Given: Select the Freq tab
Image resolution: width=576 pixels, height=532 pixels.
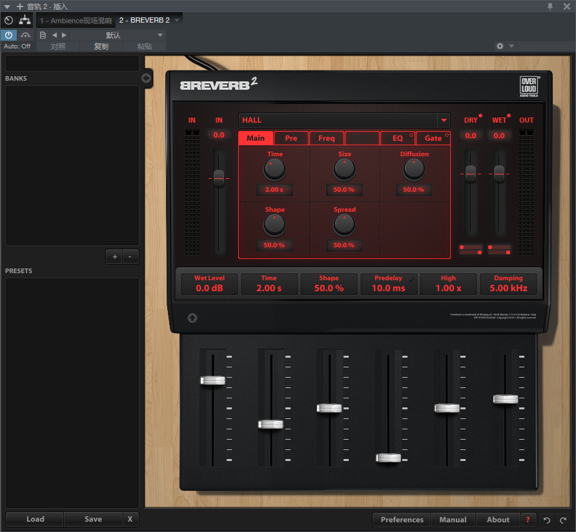Looking at the screenshot, I should (327, 138).
